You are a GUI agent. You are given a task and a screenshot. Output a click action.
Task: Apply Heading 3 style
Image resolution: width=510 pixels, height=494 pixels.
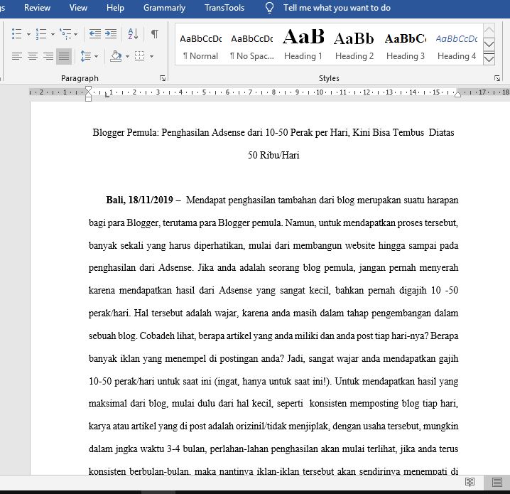(x=406, y=45)
